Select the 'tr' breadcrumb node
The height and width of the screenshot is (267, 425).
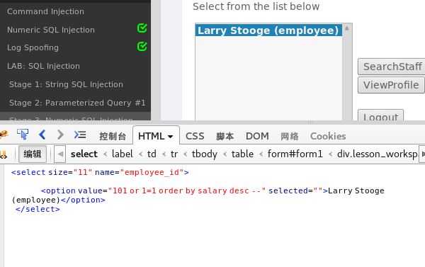[x=174, y=154]
